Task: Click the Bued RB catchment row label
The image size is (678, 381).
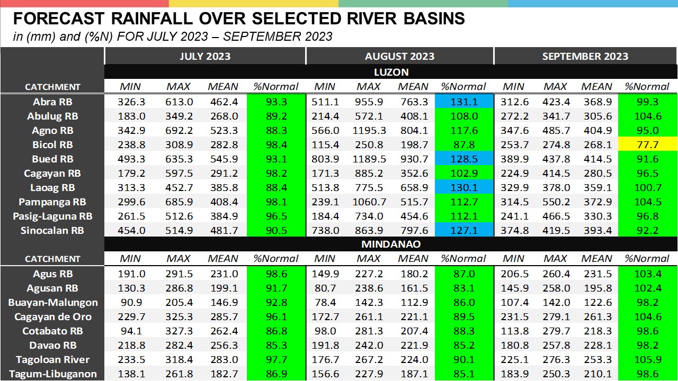Action: point(52,159)
